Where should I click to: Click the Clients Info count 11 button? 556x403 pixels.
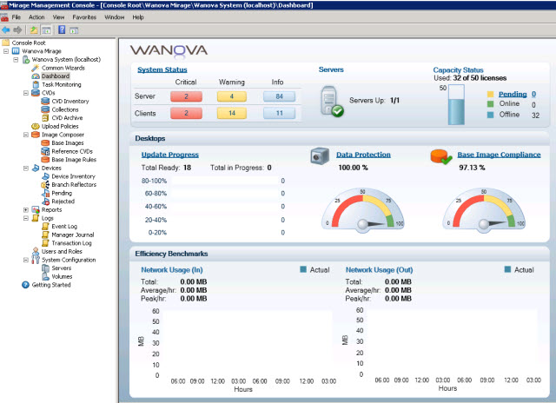[279, 113]
